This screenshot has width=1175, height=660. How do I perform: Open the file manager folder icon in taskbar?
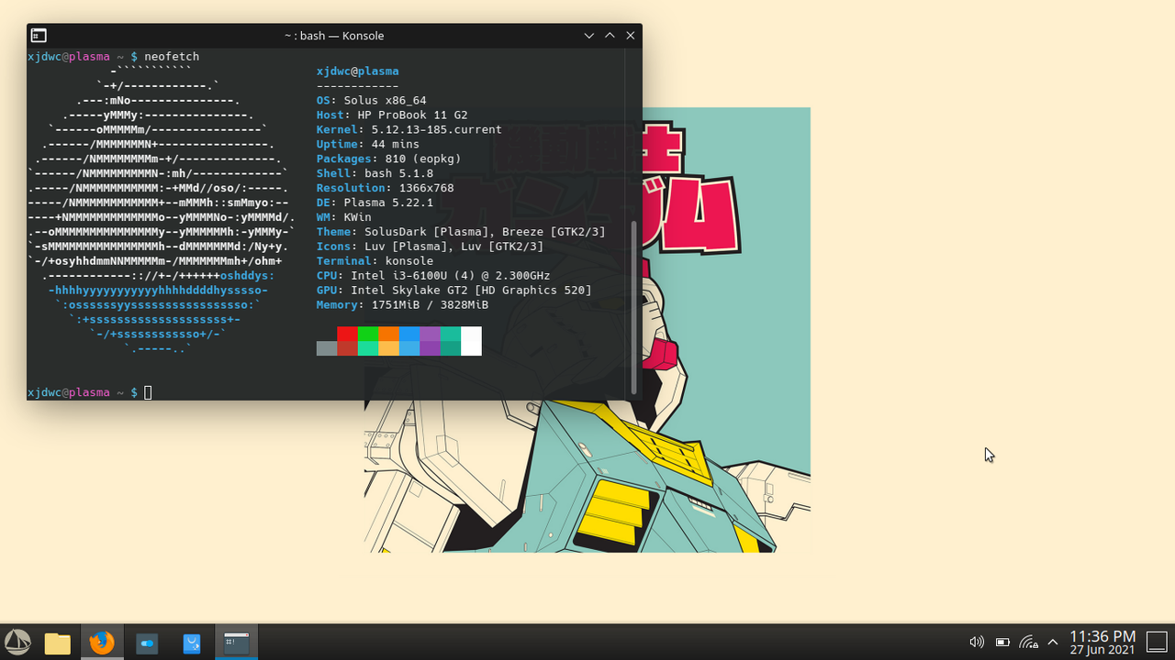pos(58,643)
